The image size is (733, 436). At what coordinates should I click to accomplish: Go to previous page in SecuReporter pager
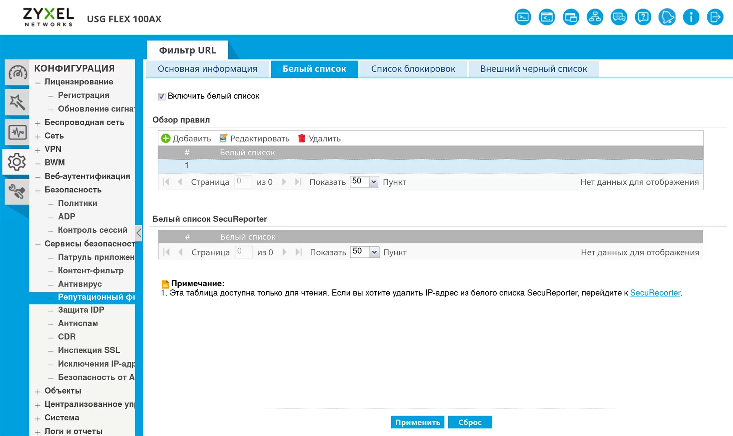coord(181,252)
